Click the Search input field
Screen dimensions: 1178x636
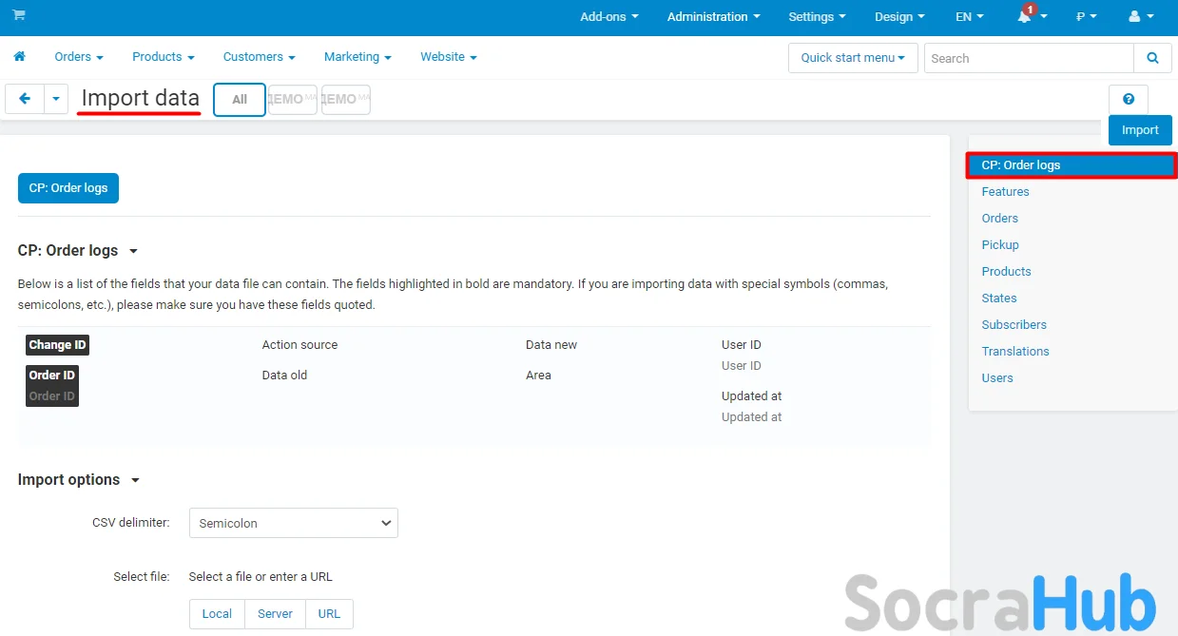(1029, 58)
